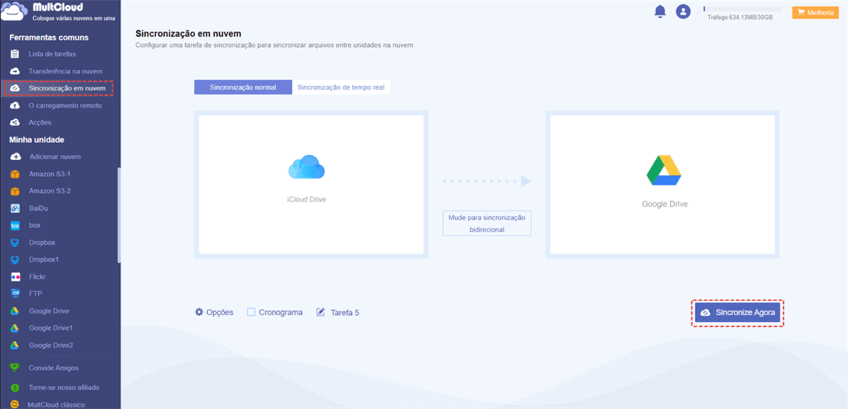Click the Lista de tarefas clipboard icon
Viewport: 848px width, 409px height.
coord(15,54)
